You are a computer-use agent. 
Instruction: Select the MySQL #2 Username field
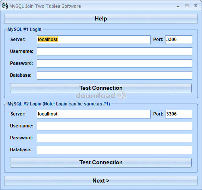tap(114, 126)
